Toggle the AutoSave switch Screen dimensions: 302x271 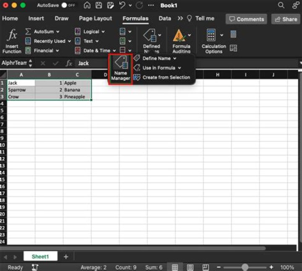pyautogui.click(x=67, y=5)
